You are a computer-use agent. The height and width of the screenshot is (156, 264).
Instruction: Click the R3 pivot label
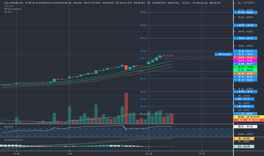143,38
